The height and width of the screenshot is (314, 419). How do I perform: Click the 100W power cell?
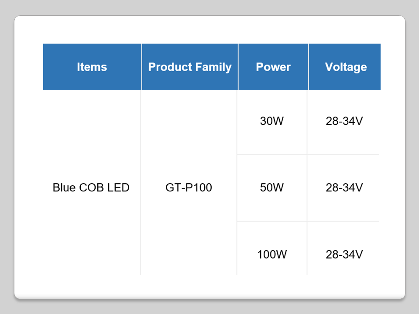tap(272, 254)
